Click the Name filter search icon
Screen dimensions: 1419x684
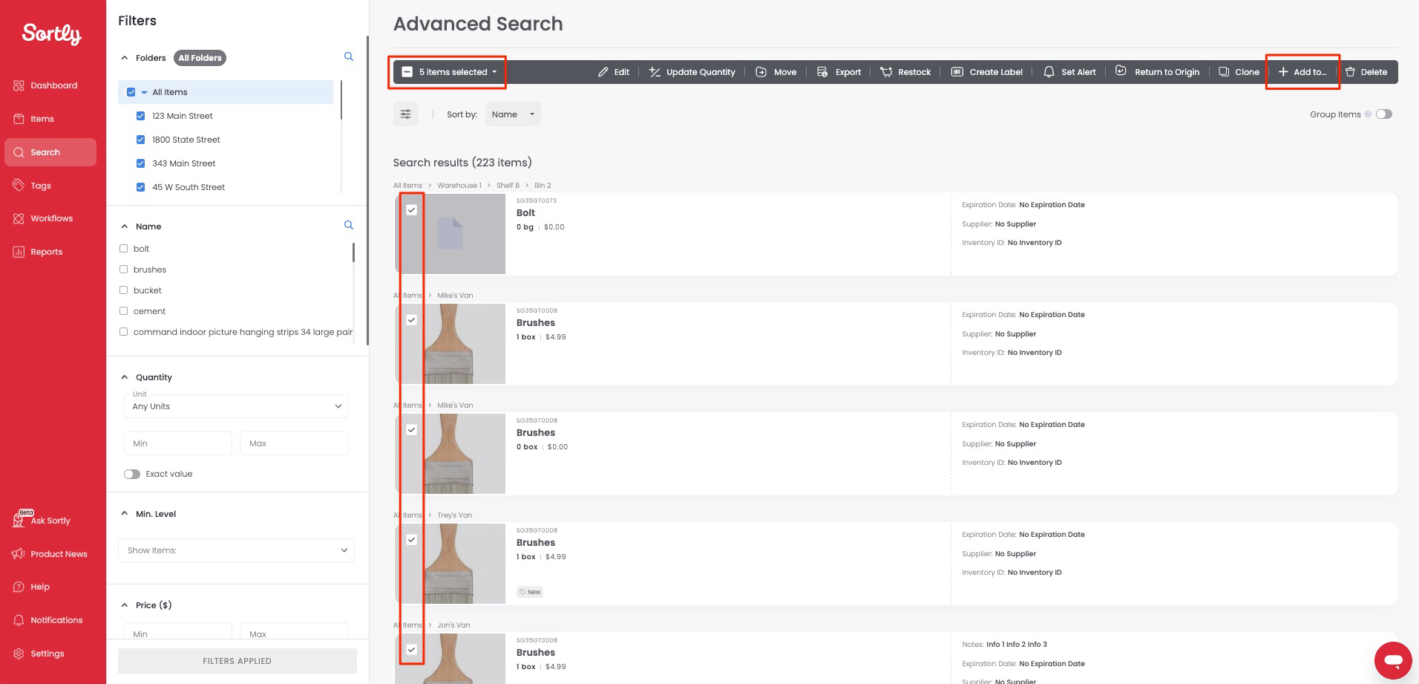click(349, 226)
